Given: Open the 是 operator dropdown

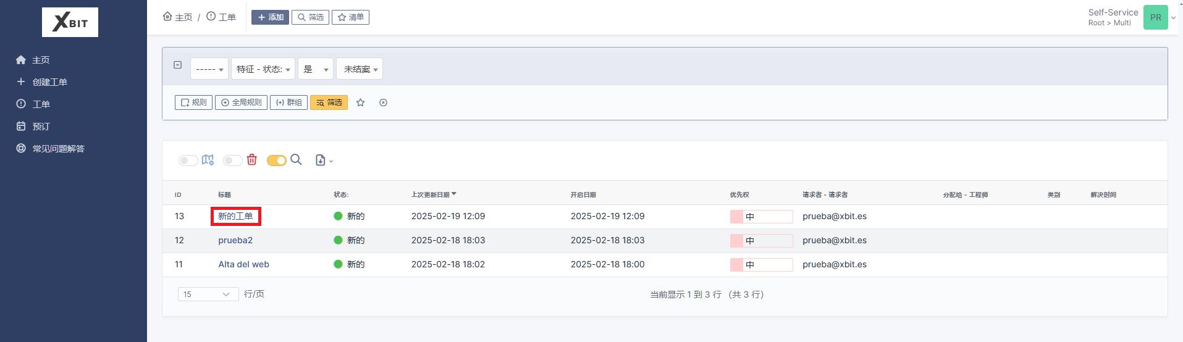Looking at the screenshot, I should click(316, 69).
